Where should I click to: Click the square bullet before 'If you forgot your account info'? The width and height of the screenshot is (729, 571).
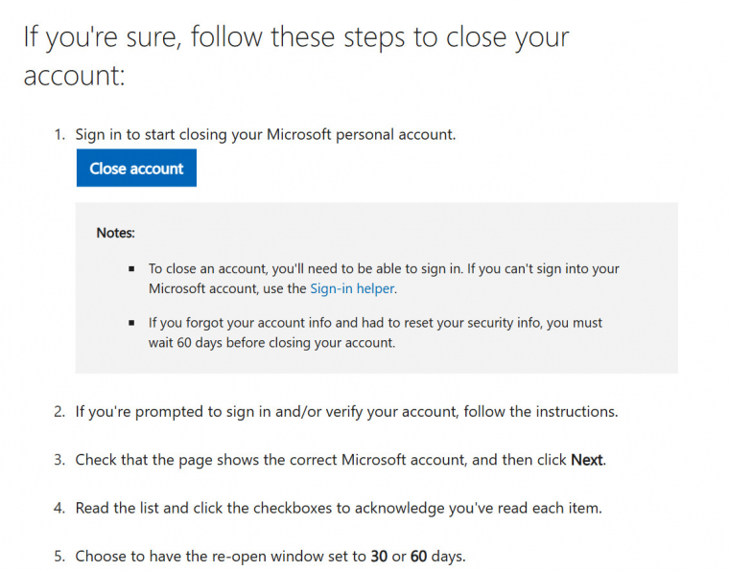(x=131, y=324)
